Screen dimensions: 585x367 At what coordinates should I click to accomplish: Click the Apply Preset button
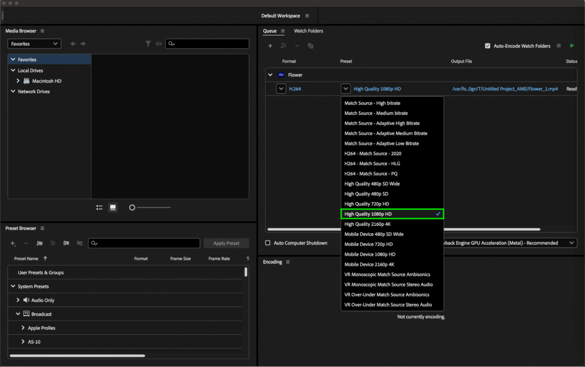(x=226, y=242)
